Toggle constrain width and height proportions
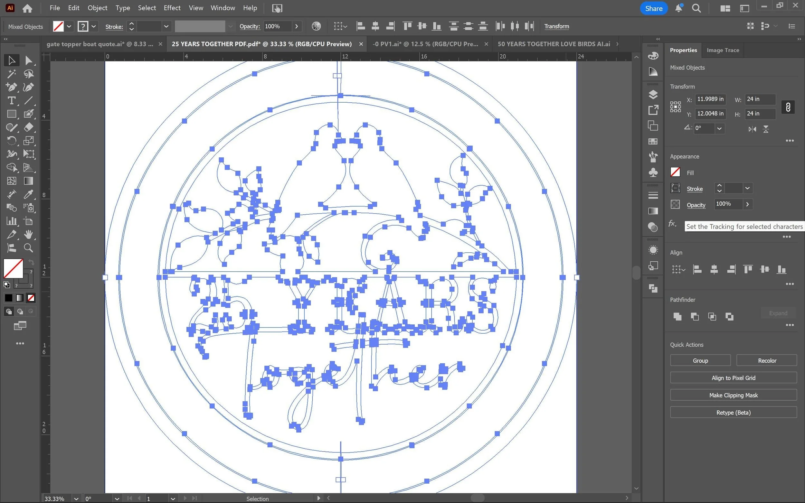Screen dimensions: 805x503 (788, 107)
